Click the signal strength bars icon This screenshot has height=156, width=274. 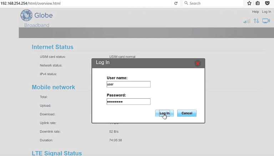point(247,21)
